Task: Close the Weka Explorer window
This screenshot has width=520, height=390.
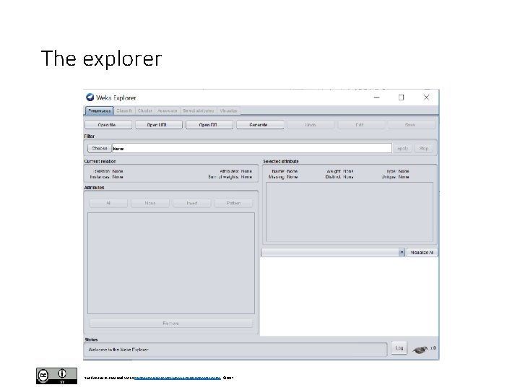Action: coord(427,97)
